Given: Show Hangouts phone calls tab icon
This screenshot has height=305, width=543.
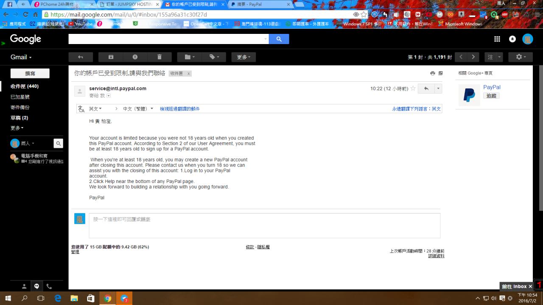Looking at the screenshot, I should (x=49, y=286).
